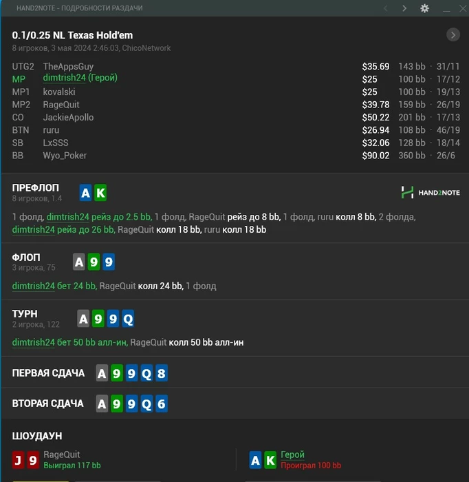The height and width of the screenshot is (482, 469).
Task: Click the 8 card in first runout
Action: tap(162, 373)
